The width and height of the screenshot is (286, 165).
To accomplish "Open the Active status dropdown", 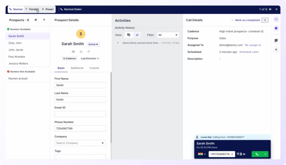I will pos(93,44).
